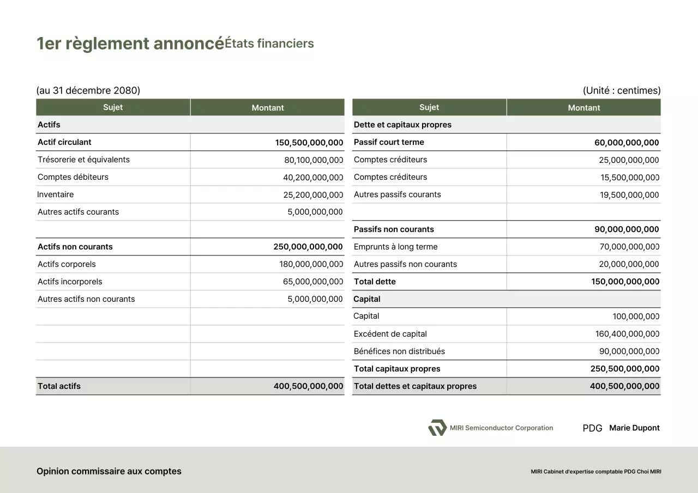This screenshot has width=698, height=493.
Task: Select the date '(au 31 décembre 2080)'
Action: click(88, 90)
